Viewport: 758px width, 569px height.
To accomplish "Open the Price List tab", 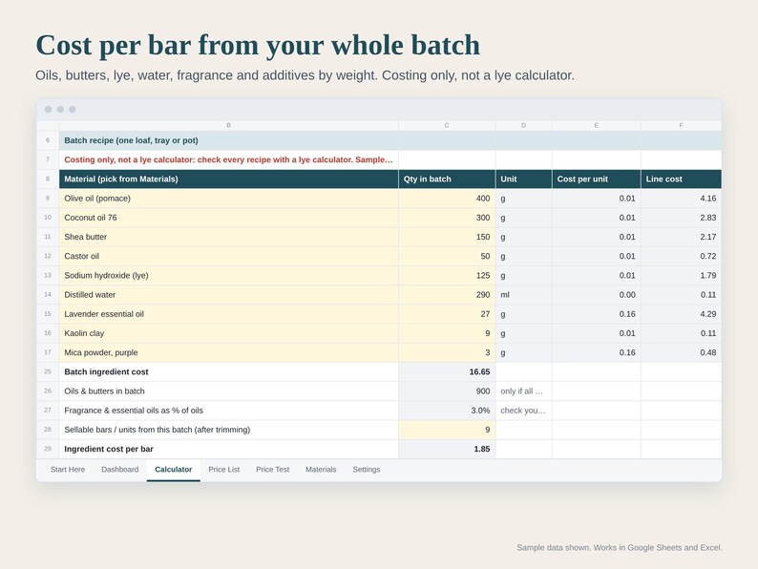I will pos(223,470).
